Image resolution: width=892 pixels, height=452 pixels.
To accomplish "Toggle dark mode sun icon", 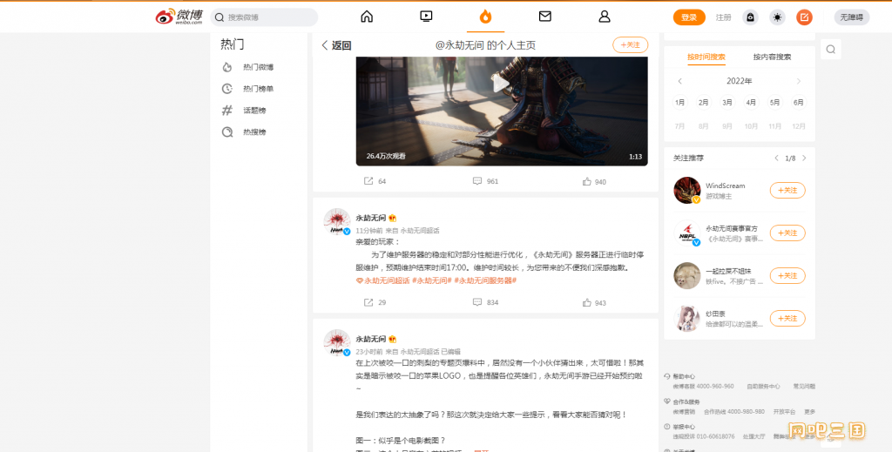I will 777,17.
